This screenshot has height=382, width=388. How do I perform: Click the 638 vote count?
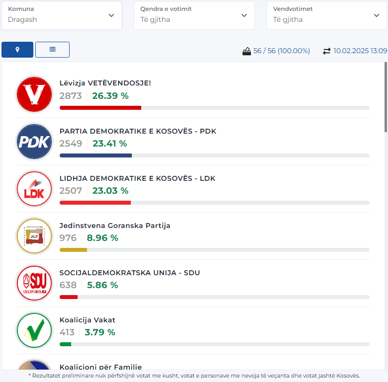tap(68, 285)
